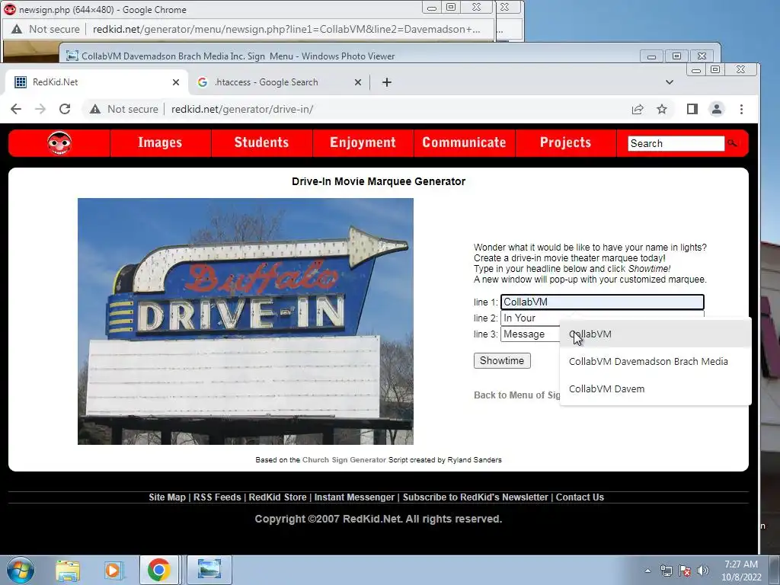Screen dimensions: 780x585
Task: Click the site Search input box
Action: click(x=676, y=143)
